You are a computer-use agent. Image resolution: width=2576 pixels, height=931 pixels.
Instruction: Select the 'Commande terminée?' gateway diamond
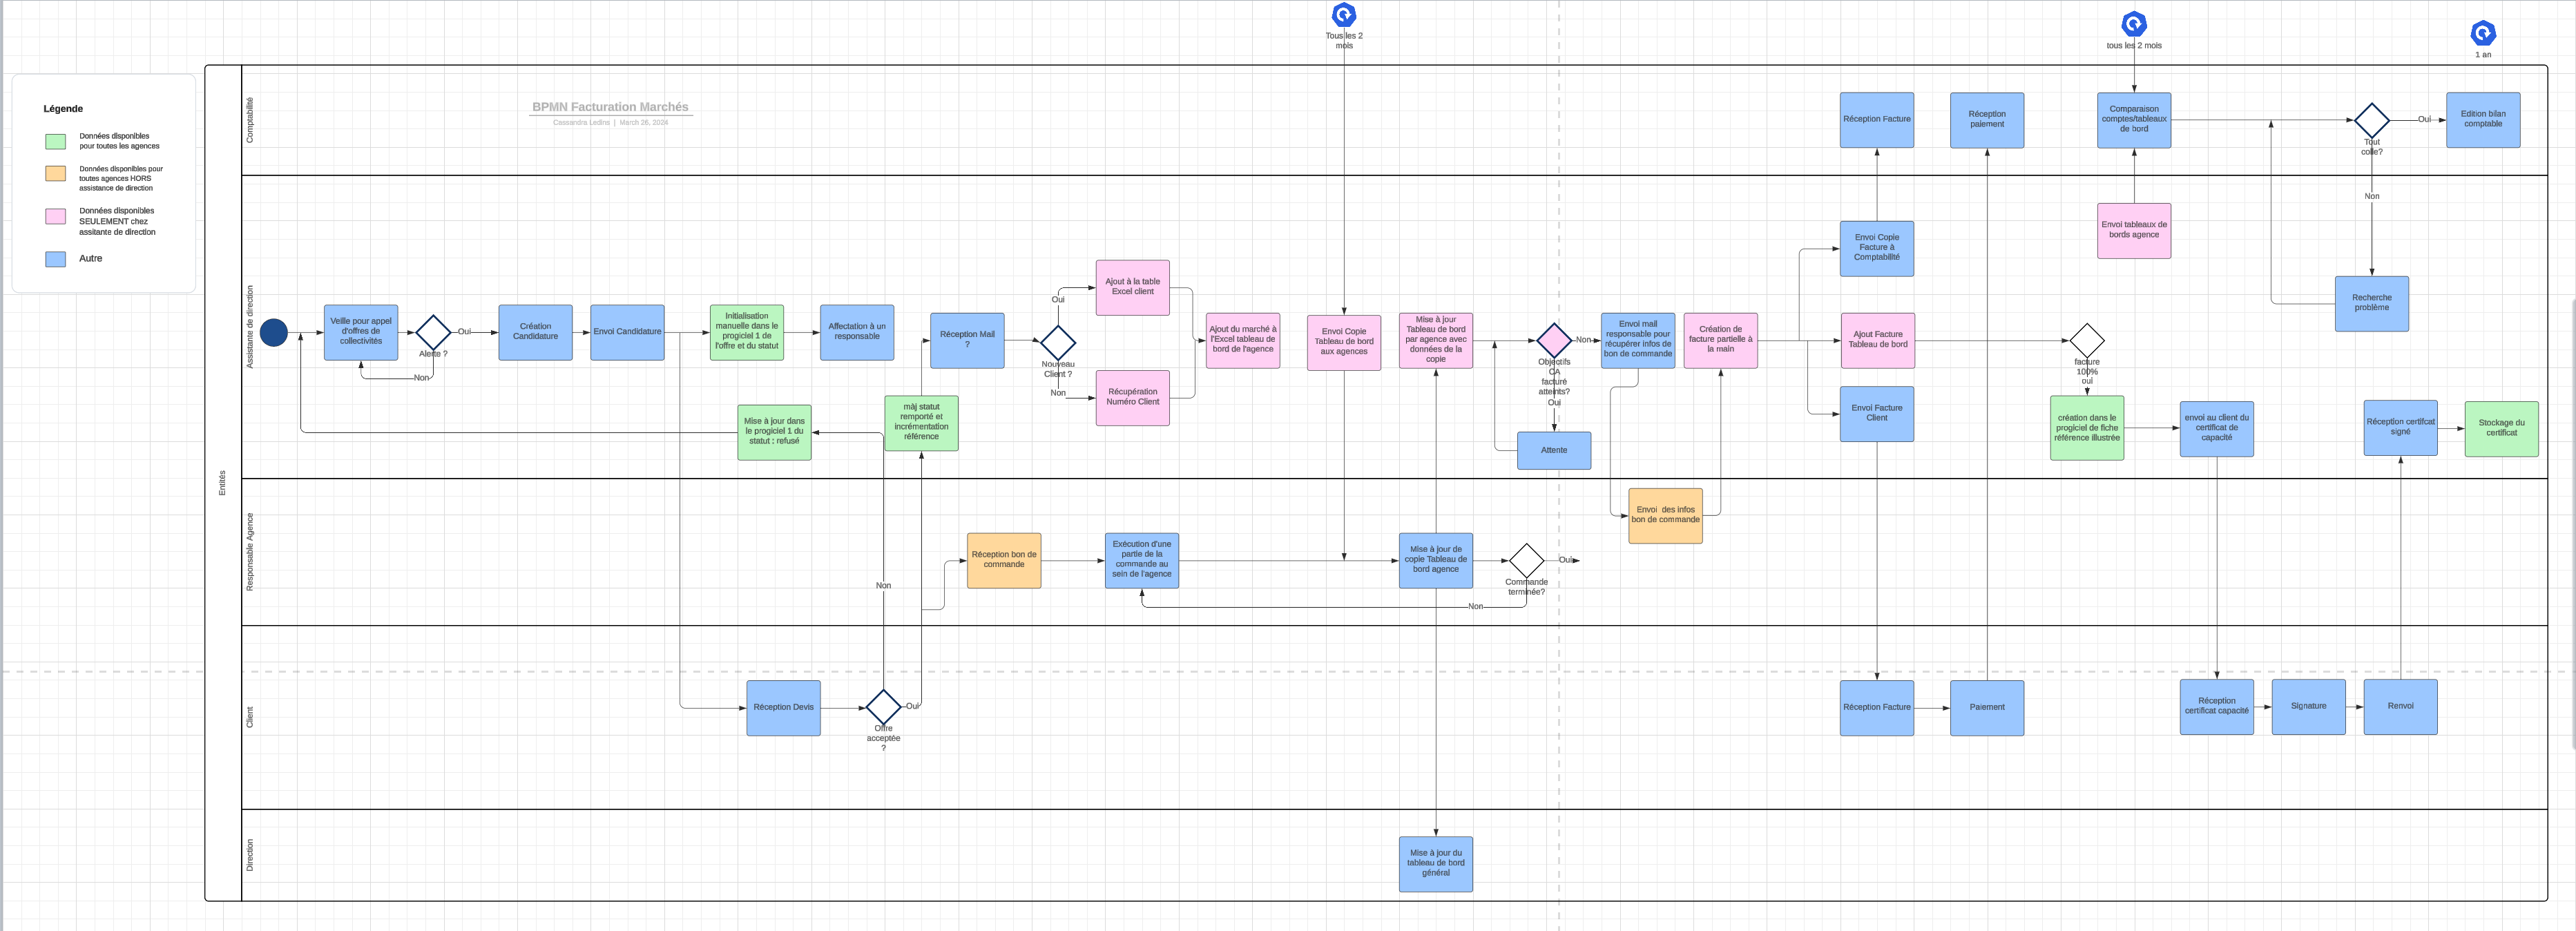[1526, 561]
